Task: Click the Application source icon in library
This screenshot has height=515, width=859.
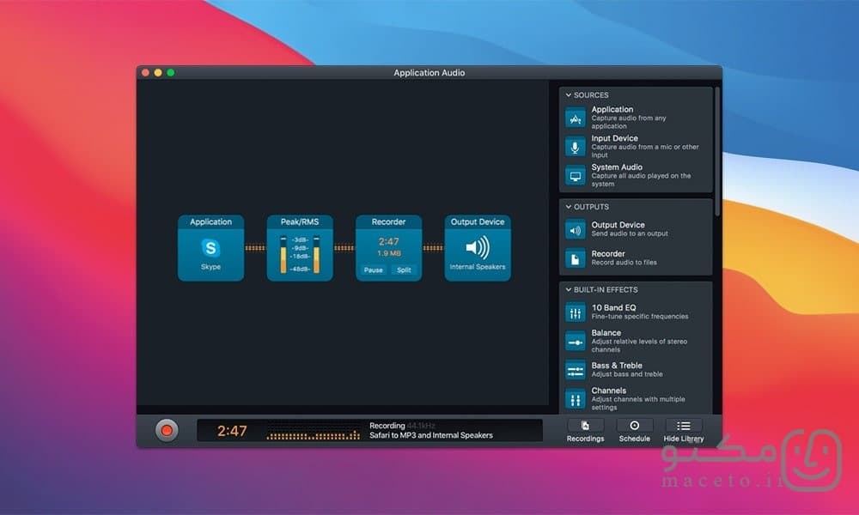Action: coord(576,118)
